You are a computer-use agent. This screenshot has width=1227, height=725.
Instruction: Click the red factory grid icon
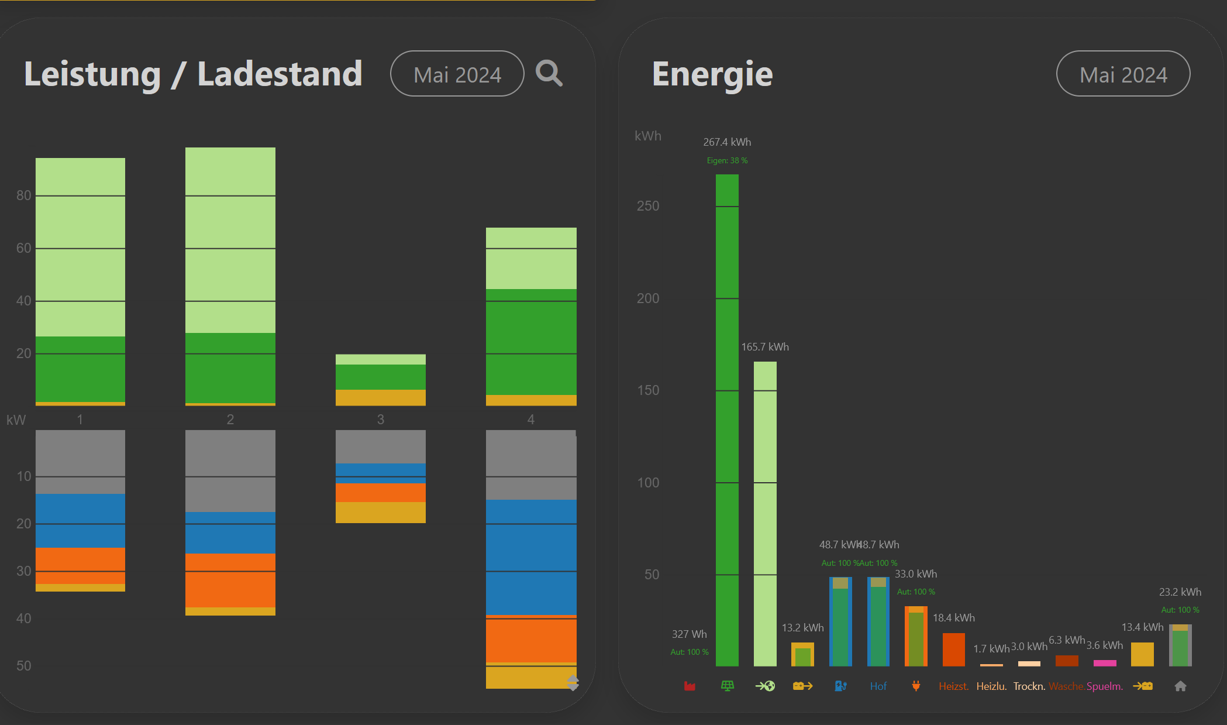tap(690, 686)
